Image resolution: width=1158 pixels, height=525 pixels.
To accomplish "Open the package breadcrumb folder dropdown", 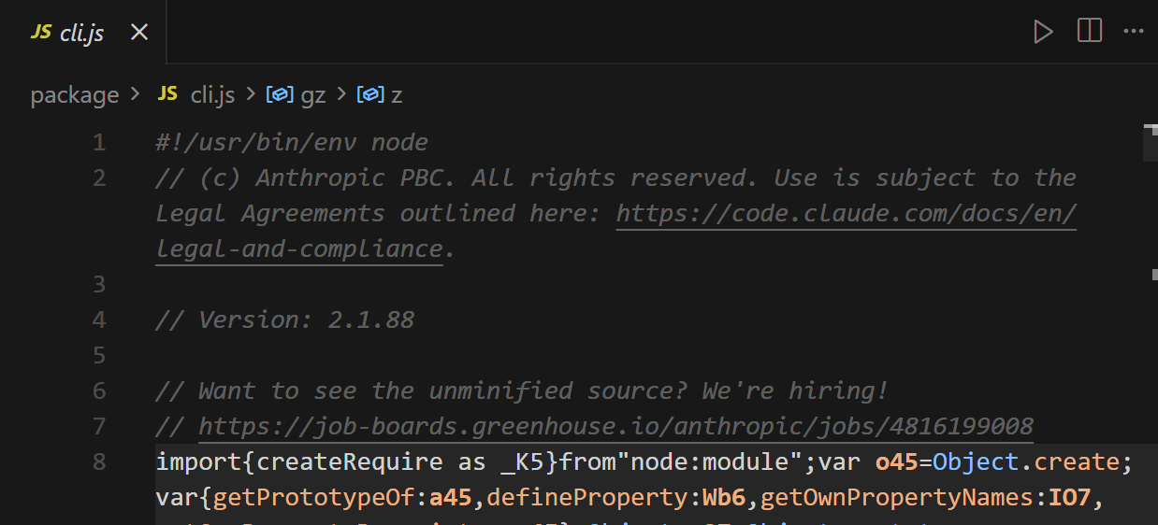I will click(75, 94).
